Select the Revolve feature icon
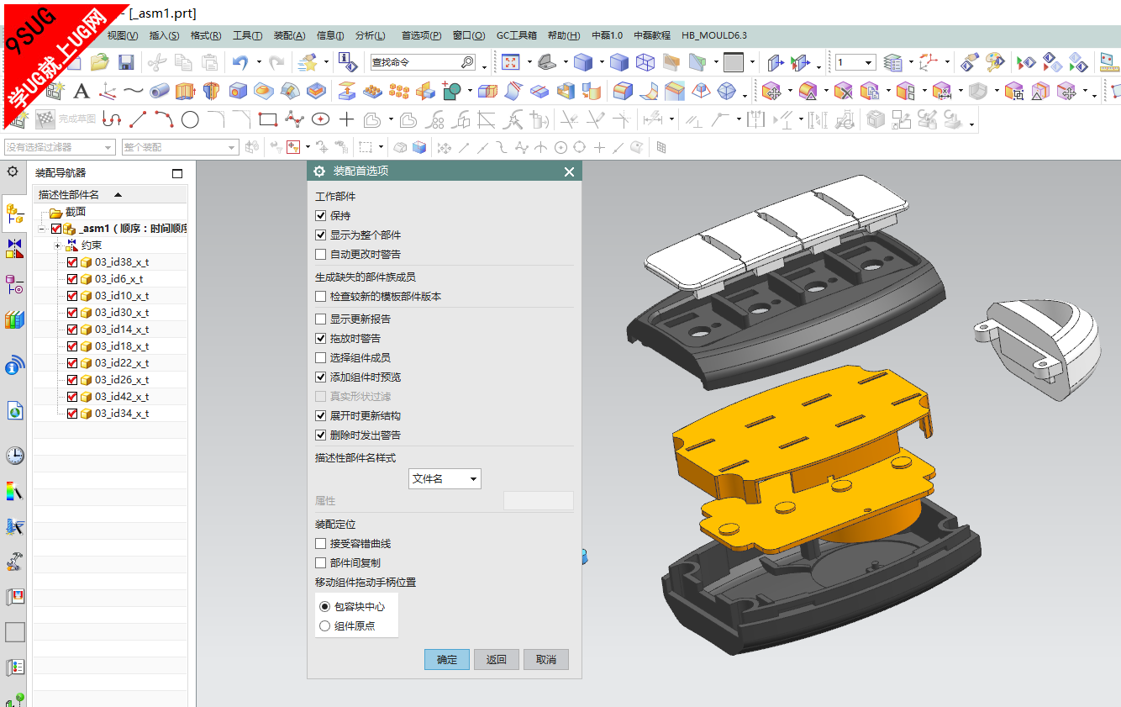1121x707 pixels. [x=211, y=91]
